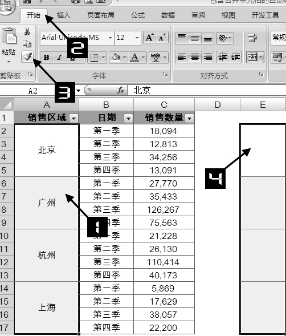286x336 pixels.
Task: Align text right
Action: pos(207,57)
